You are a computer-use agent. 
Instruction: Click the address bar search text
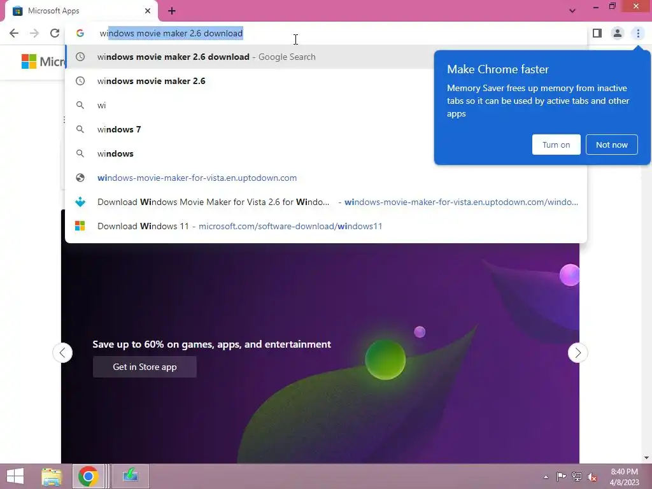coord(171,33)
